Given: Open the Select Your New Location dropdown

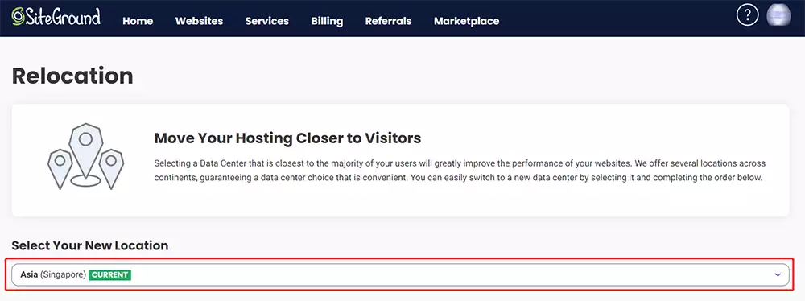Looking at the screenshot, I should 400,274.
